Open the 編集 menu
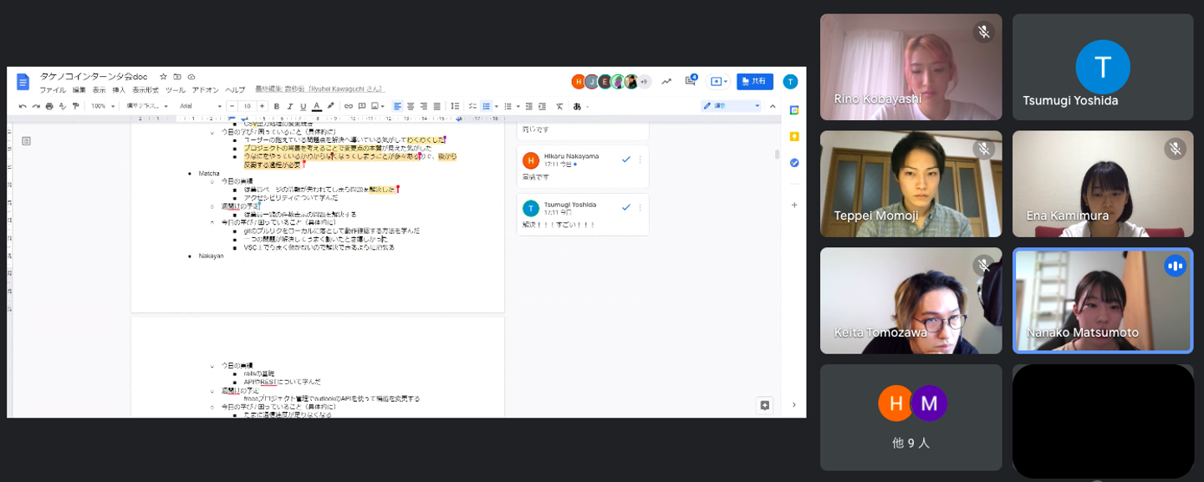Image resolution: width=1204 pixels, height=482 pixels. pyautogui.click(x=79, y=90)
